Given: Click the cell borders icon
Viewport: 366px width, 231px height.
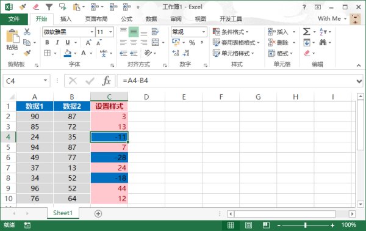Looking at the screenshot, I should (x=47, y=53).
